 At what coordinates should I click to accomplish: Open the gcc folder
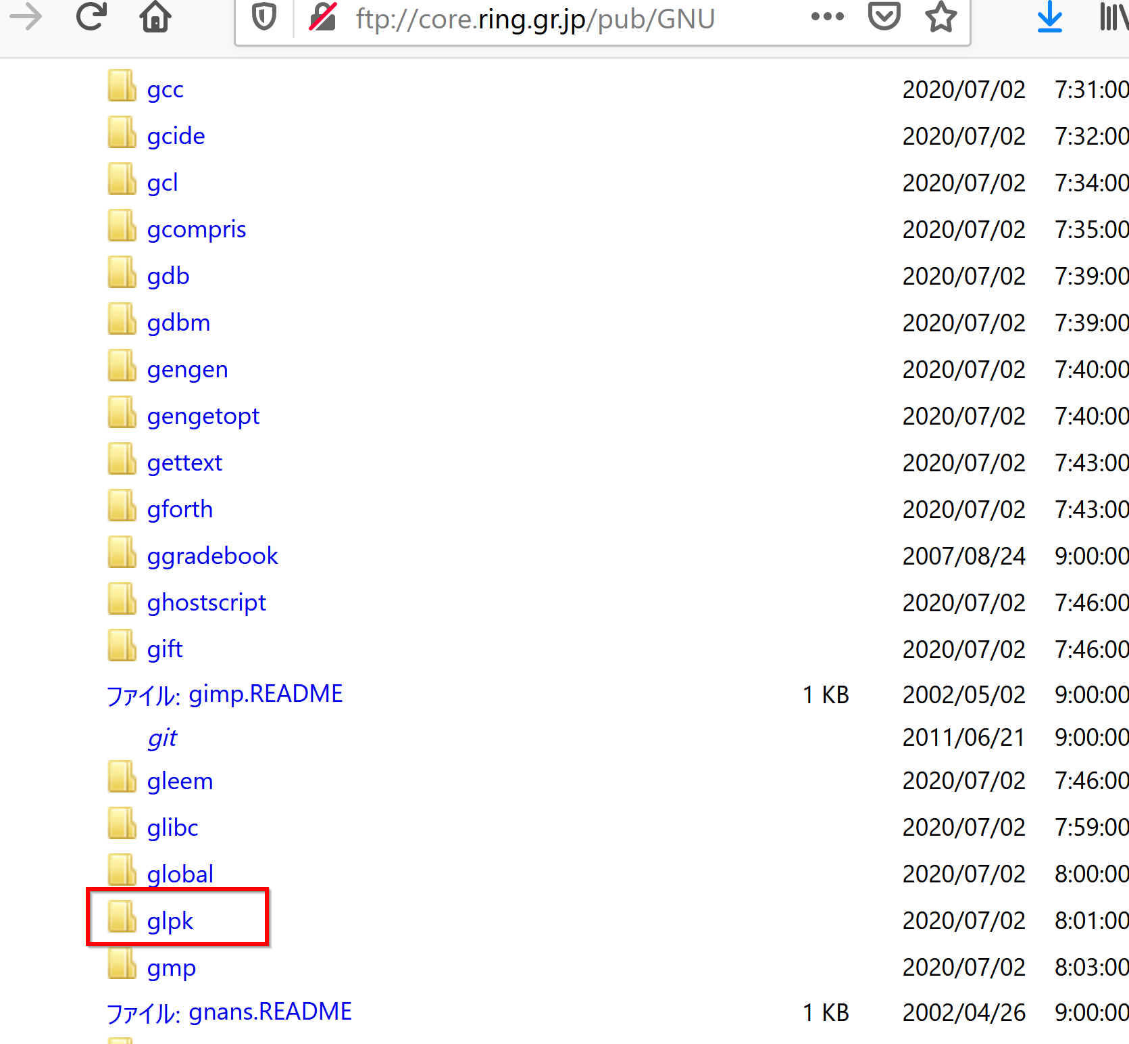coord(166,89)
